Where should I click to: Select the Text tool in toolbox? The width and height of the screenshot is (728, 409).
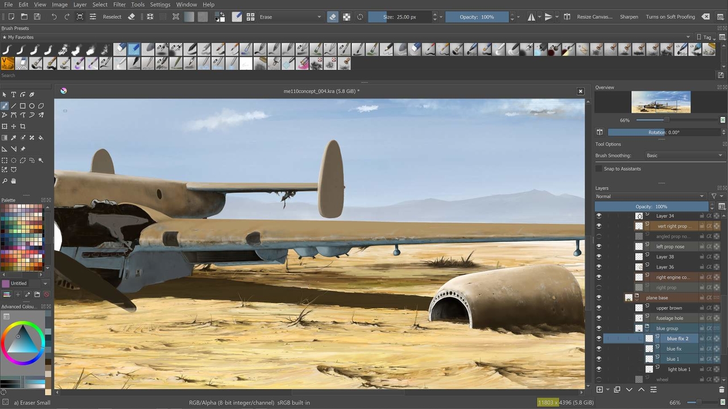point(14,94)
